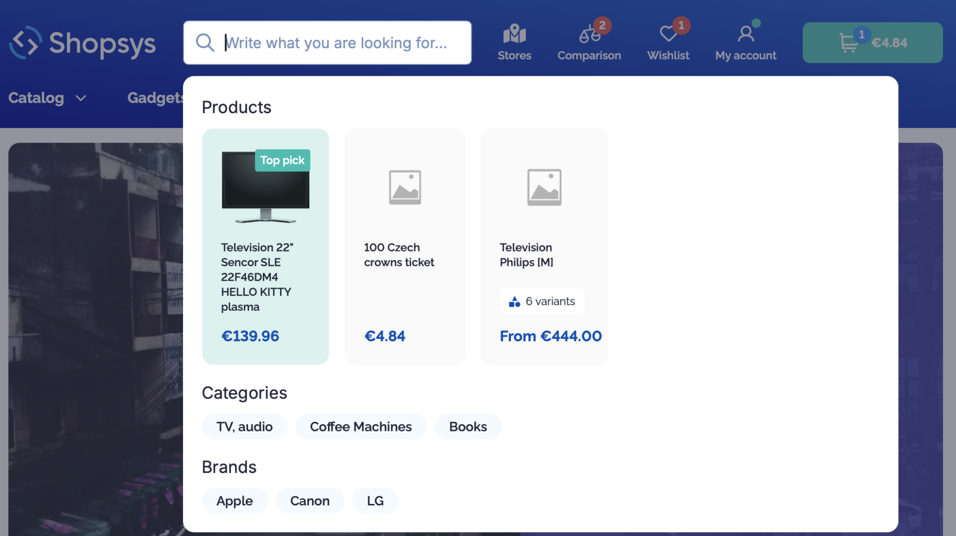This screenshot has width=956, height=536.
Task: Choose the Canon brand chip
Action: pyautogui.click(x=310, y=501)
